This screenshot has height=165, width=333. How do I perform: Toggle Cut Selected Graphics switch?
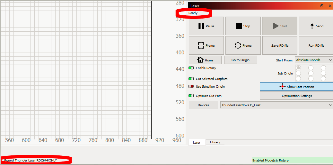tap(191, 79)
